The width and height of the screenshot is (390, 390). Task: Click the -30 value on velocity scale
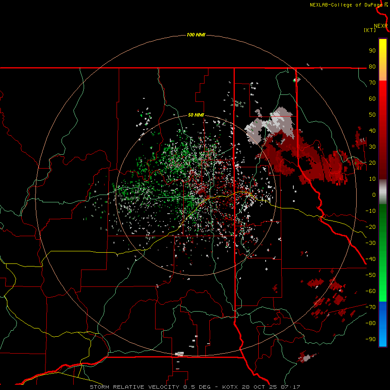tap(370, 243)
